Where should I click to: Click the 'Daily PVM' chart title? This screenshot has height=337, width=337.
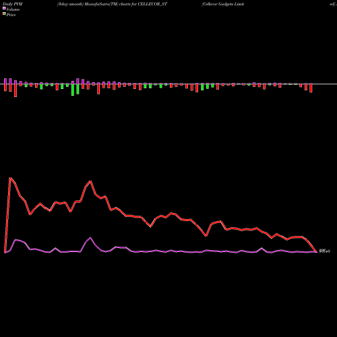[x=13, y=4]
